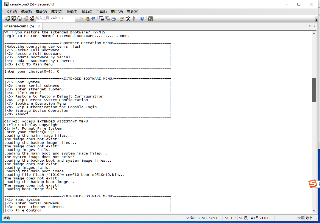Focus the host input field (Alt+R)

[x=55, y=18]
